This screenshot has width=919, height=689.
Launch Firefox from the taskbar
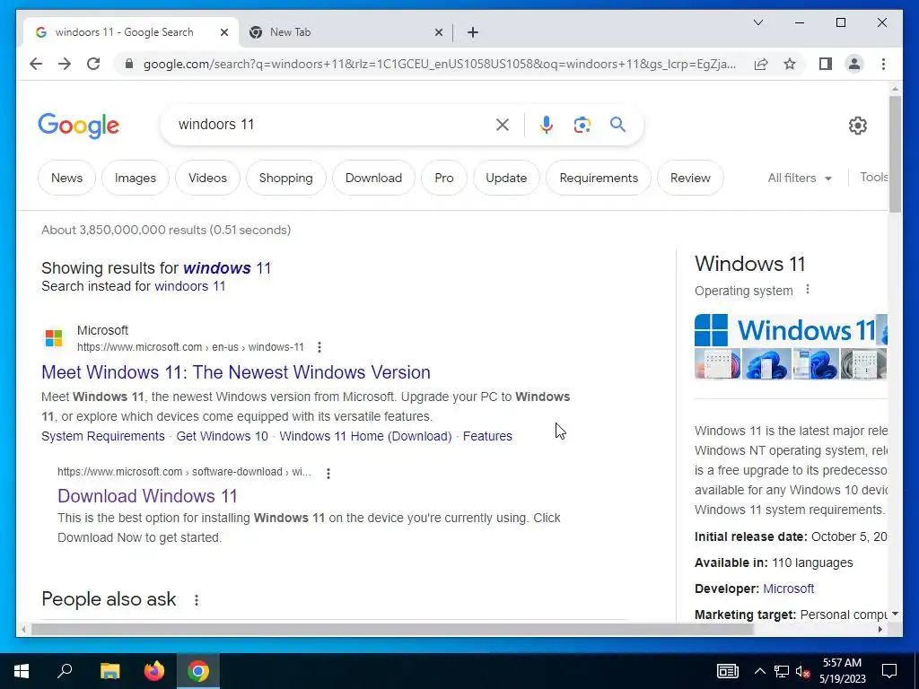154,671
